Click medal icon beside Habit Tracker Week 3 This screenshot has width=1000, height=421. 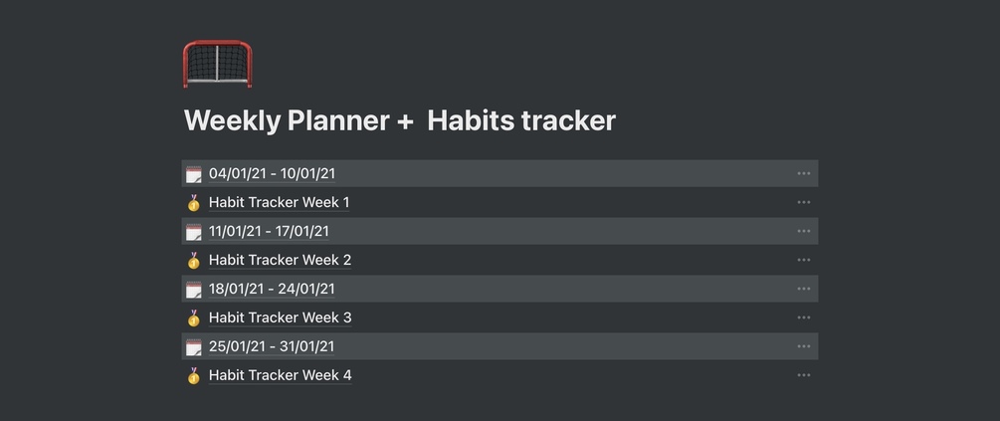(x=194, y=318)
